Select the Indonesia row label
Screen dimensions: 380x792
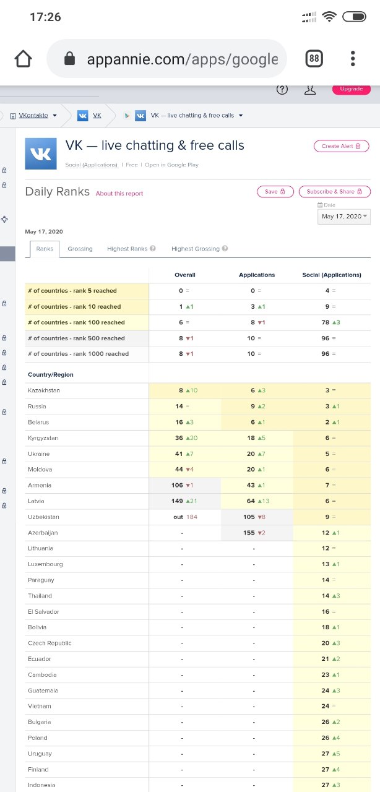click(41, 785)
